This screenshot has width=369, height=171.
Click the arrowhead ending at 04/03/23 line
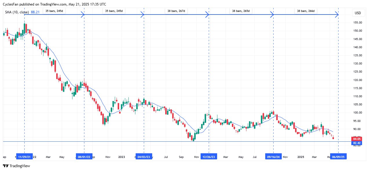click(142, 14)
